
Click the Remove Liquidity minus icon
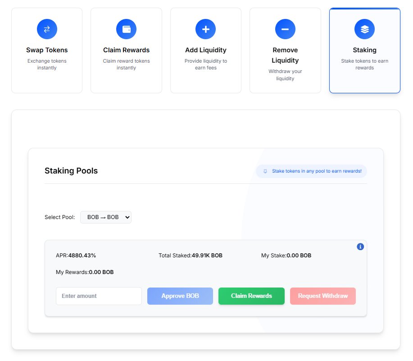pyautogui.click(x=285, y=29)
